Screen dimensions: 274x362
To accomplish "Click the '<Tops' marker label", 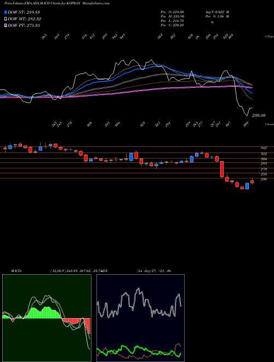I will (269, 37).
